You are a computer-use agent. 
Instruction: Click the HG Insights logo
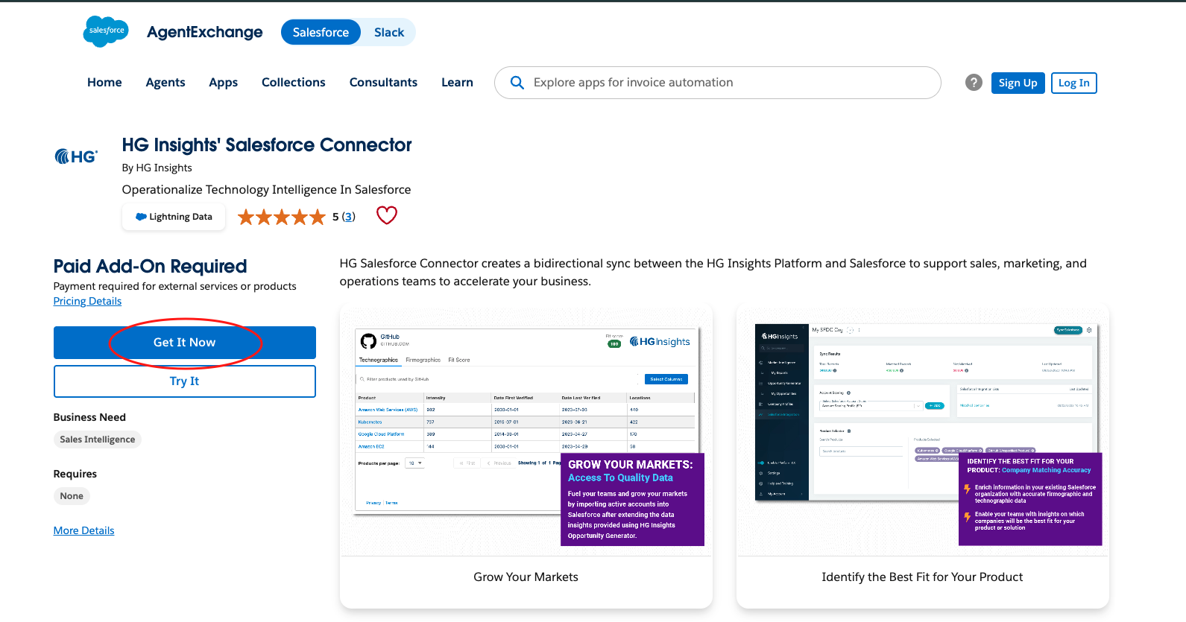pos(77,156)
